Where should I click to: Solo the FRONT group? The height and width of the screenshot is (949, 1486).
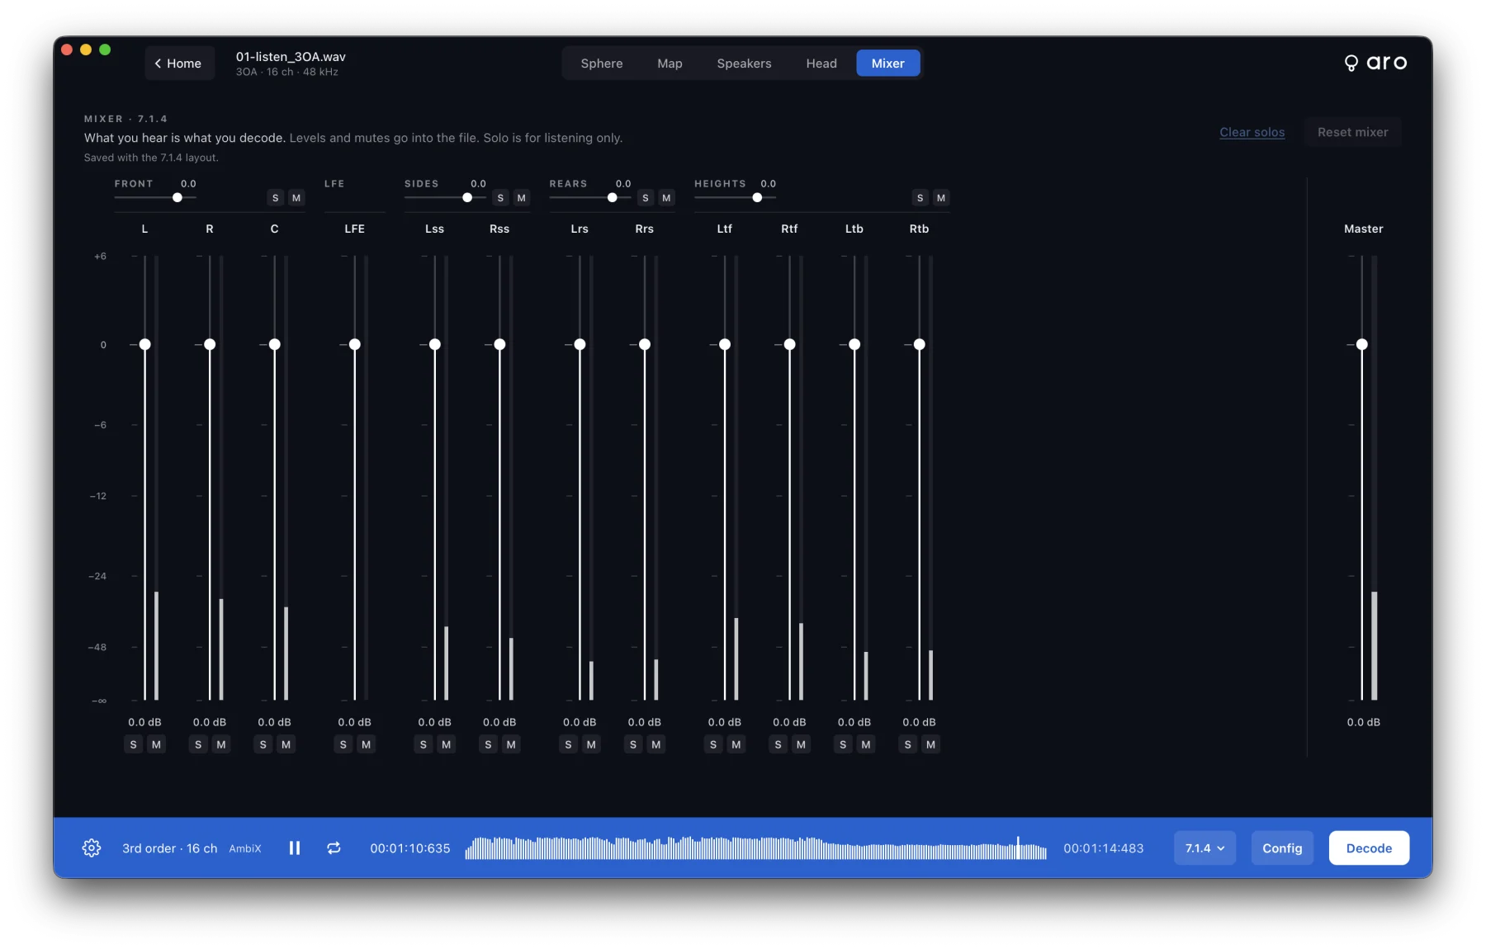click(x=276, y=198)
